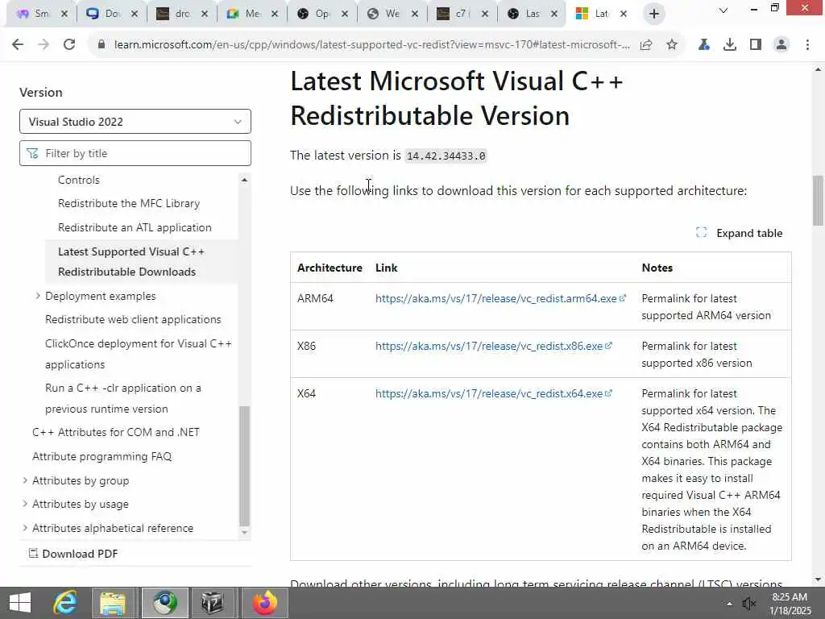This screenshot has height=619, width=825.
Task: Expand the Deployment examples node
Action: 38,296
